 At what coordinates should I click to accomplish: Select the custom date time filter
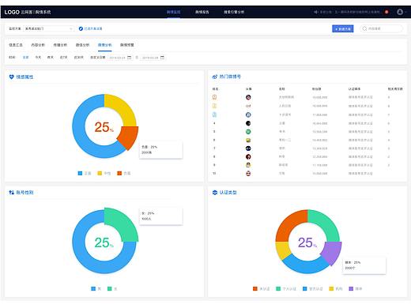click(98, 58)
